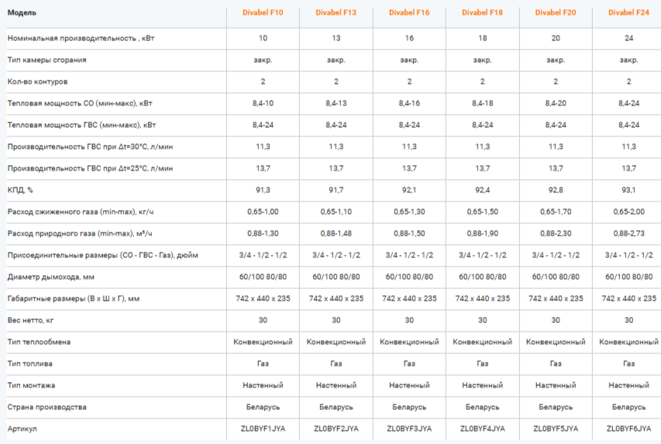The height and width of the screenshot is (444, 661).
Task: Click nominal output 10 for Divabel F10
Action: coord(263,39)
